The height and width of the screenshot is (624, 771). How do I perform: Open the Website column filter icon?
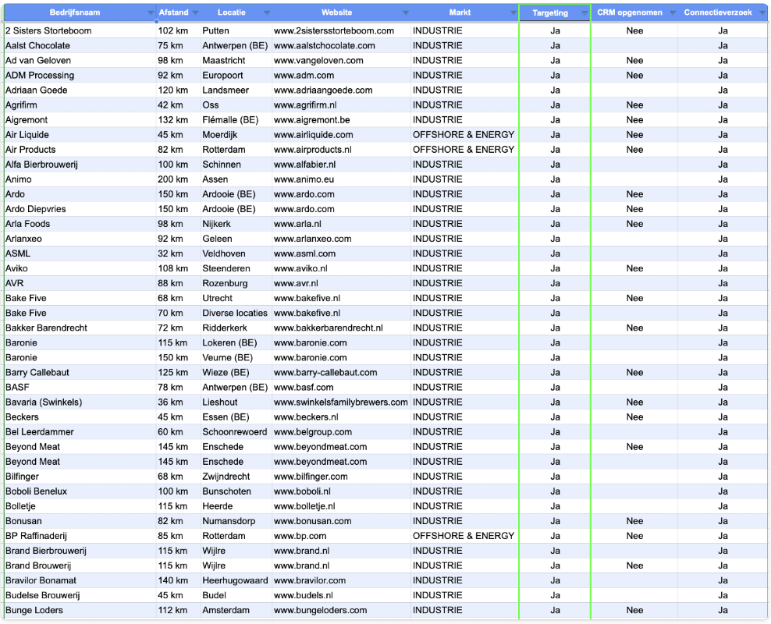405,13
